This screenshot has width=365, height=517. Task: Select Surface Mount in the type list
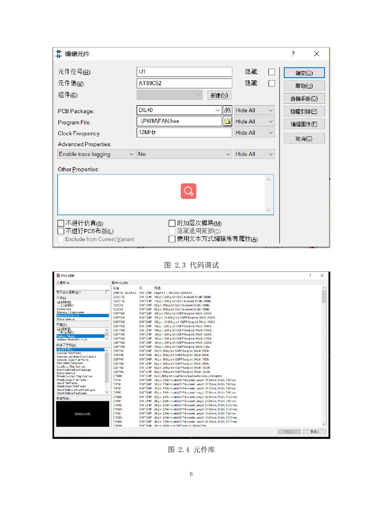[x=80, y=336]
